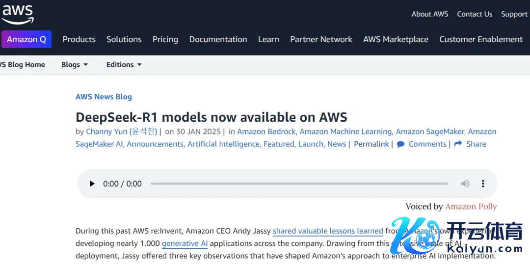Viewport: 530px width, 265px height.
Task: Open the AWS News Blog link
Action: click(104, 97)
